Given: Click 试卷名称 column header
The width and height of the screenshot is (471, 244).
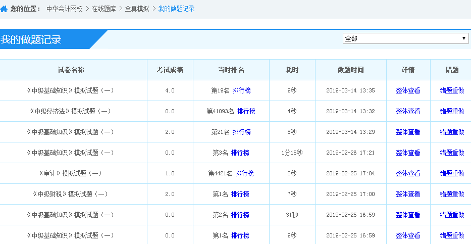Looking at the screenshot, I should (71, 70).
